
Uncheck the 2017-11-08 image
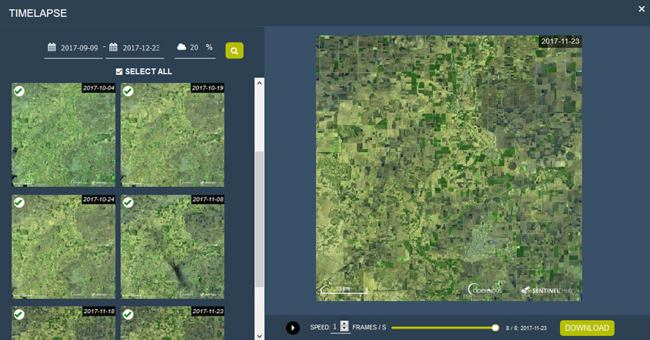click(128, 203)
